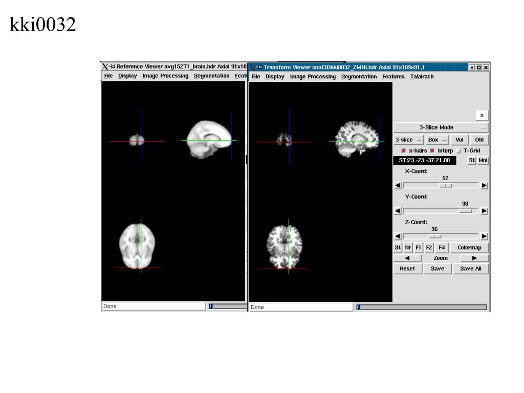Open Image Processing menu in Reference Viewer

click(165, 76)
